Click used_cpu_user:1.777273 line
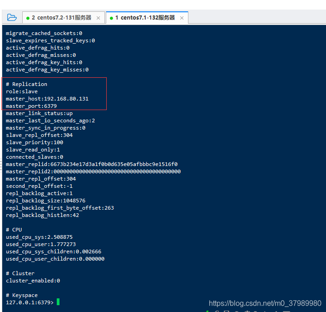 (x=41, y=244)
